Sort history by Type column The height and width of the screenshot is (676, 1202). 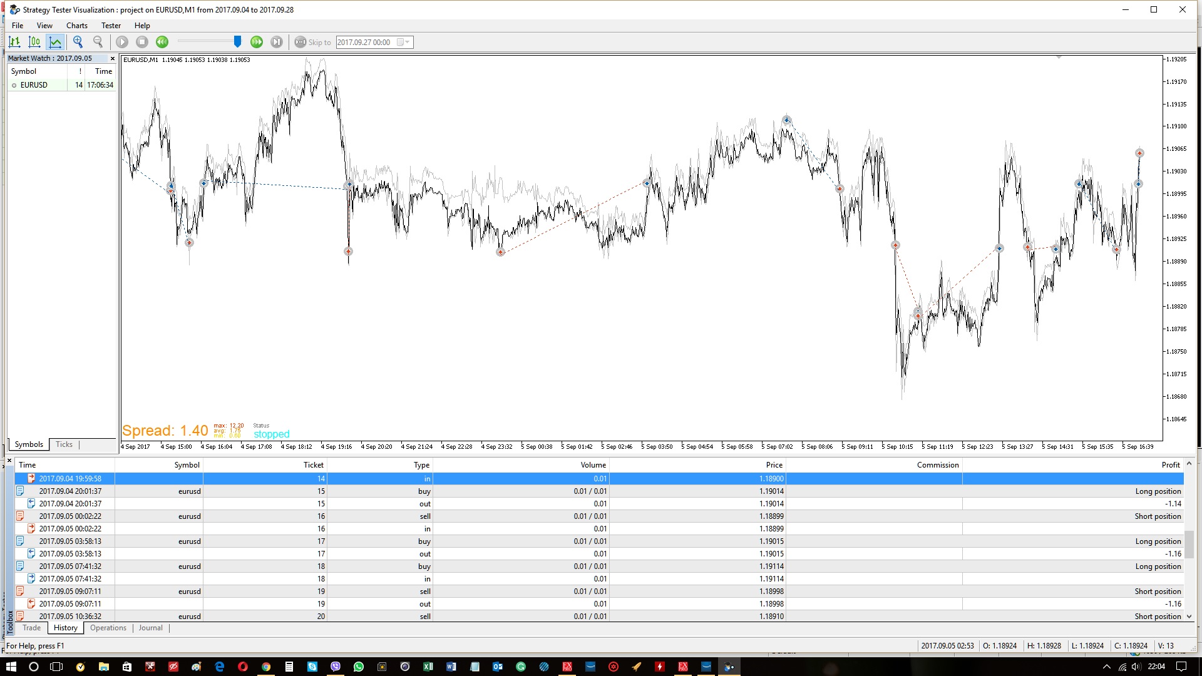point(379,465)
